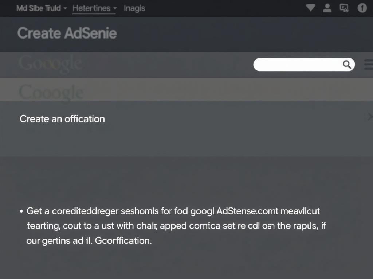Focus the white search input field
The image size is (373, 279).
pyautogui.click(x=297, y=65)
